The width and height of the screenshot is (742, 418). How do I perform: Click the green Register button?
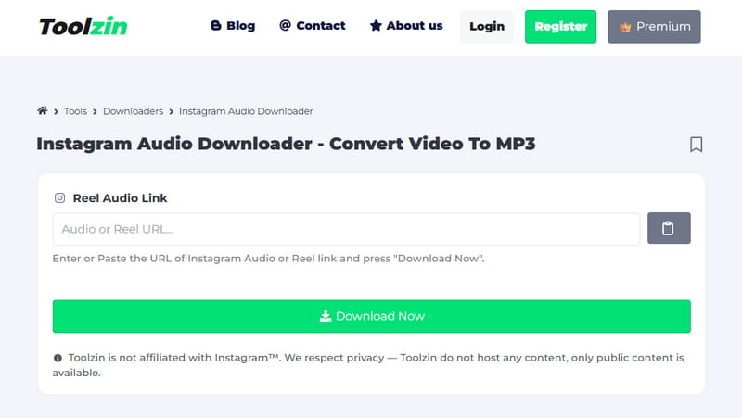pyautogui.click(x=560, y=27)
